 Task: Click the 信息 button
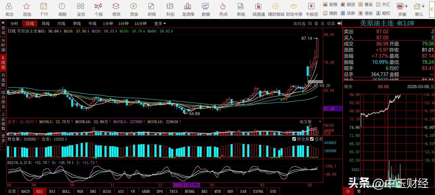click(x=331, y=23)
